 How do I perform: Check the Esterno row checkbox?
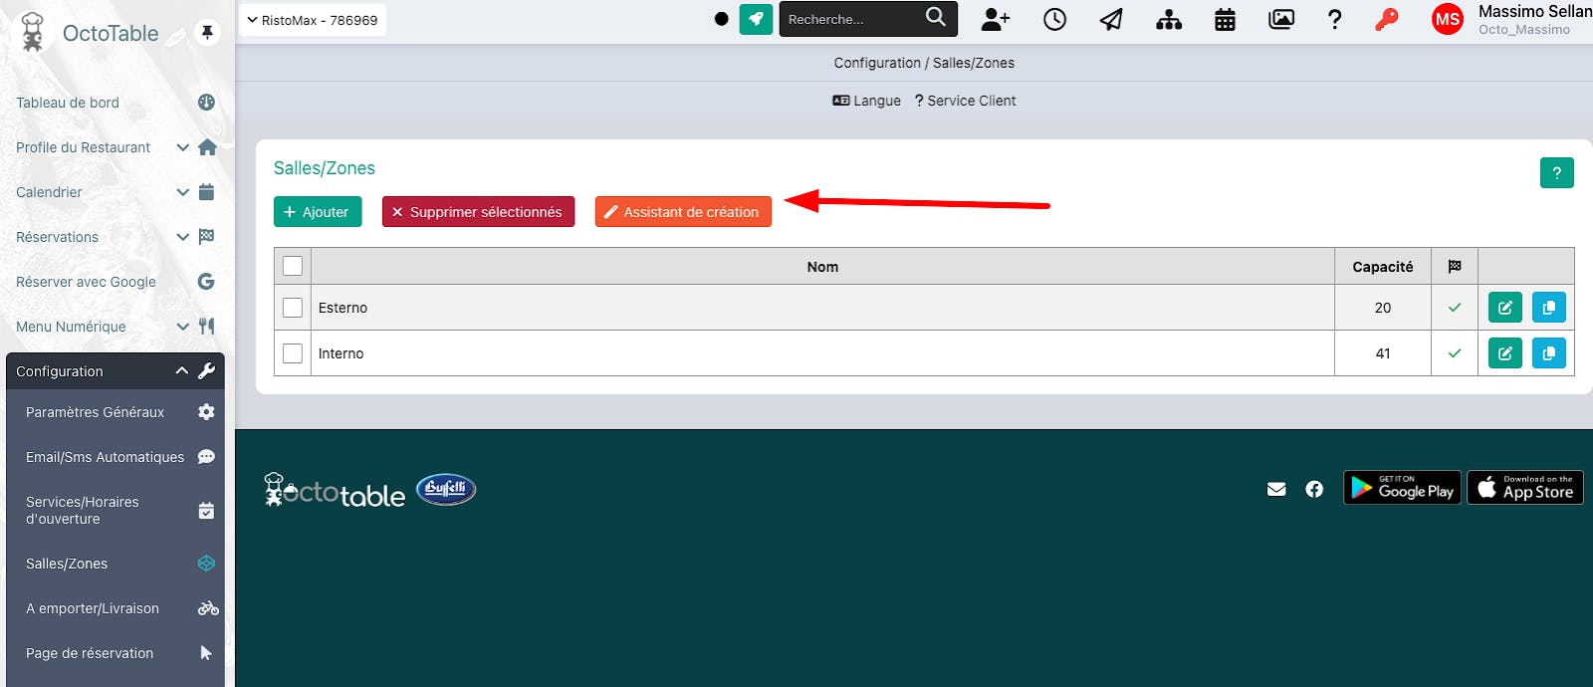coord(293,308)
